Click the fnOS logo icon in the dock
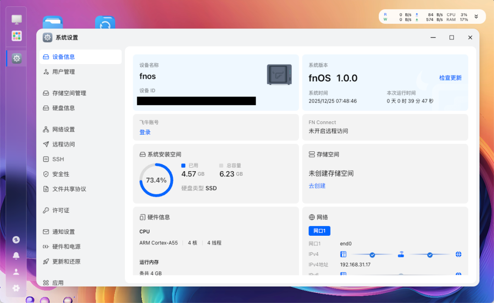494x303 pixels. click(x=16, y=239)
